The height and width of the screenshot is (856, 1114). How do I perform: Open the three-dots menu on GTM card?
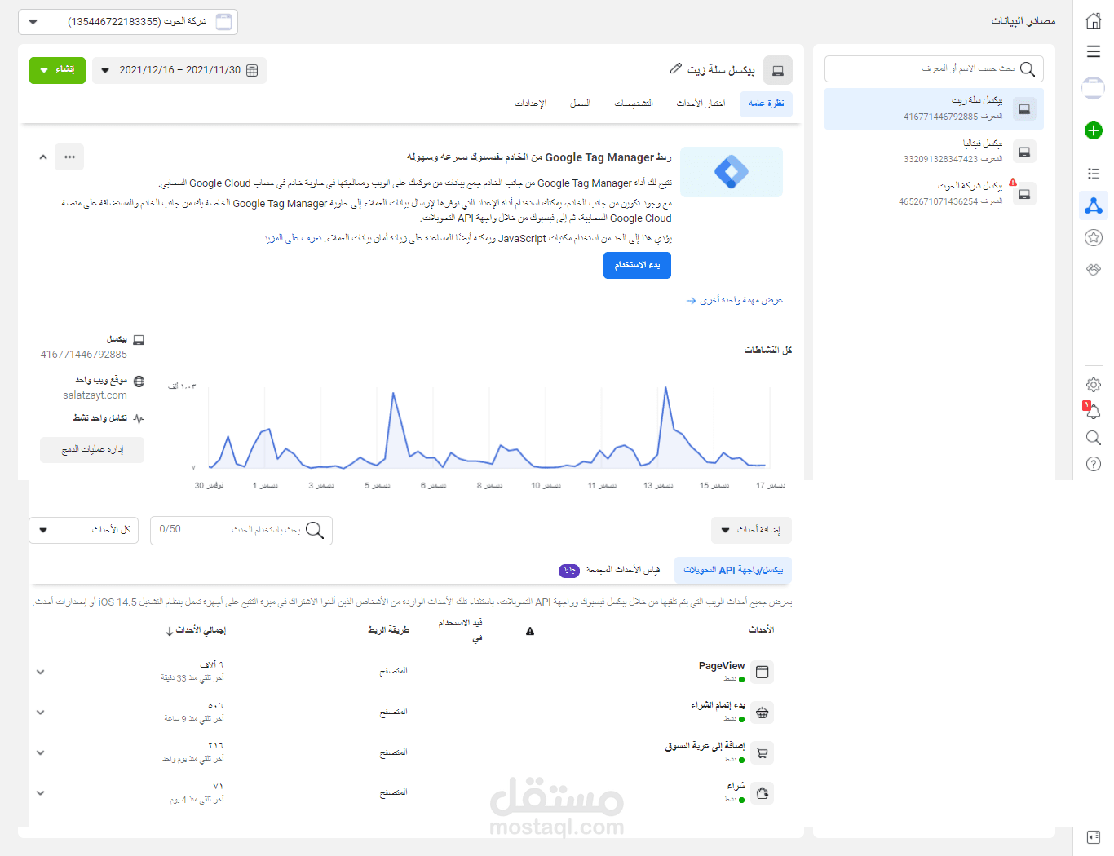tap(69, 157)
